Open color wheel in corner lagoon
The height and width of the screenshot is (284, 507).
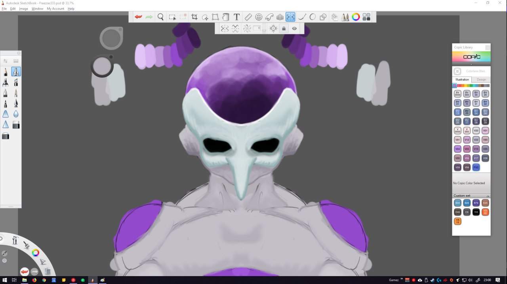pyautogui.click(x=35, y=253)
